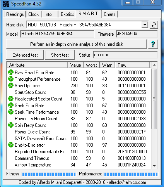This screenshot has height=187, width=164.
Task: Click OK icon beside Throughput Performance
Action: [11, 79]
